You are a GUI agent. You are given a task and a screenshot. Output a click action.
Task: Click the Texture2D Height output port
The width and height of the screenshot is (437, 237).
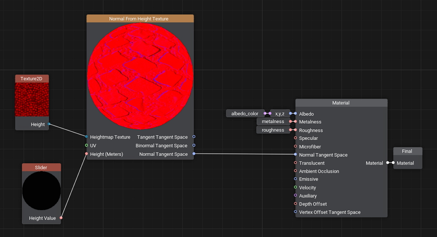coord(49,124)
